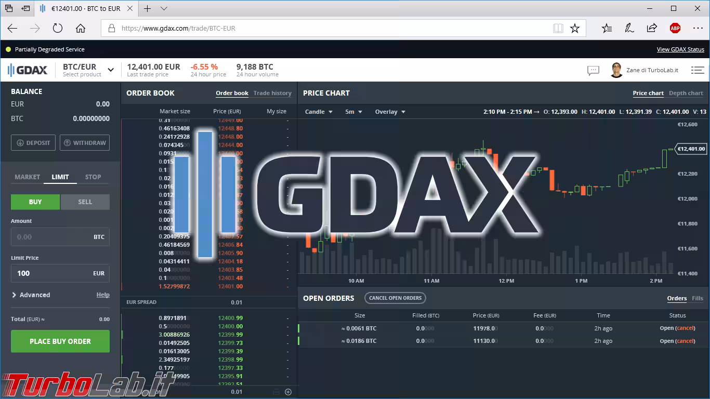710x399 pixels.
Task: Click the bookmark star icon in address bar
Action: pos(575,28)
